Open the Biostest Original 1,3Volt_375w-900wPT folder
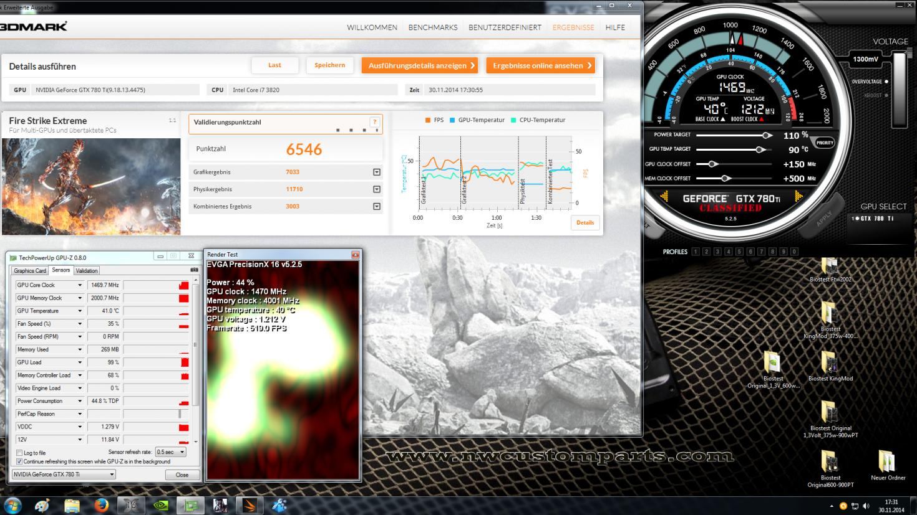This screenshot has width=917, height=515. (x=830, y=419)
